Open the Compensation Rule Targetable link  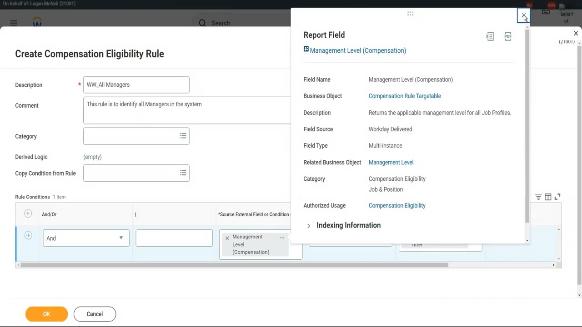coord(405,96)
